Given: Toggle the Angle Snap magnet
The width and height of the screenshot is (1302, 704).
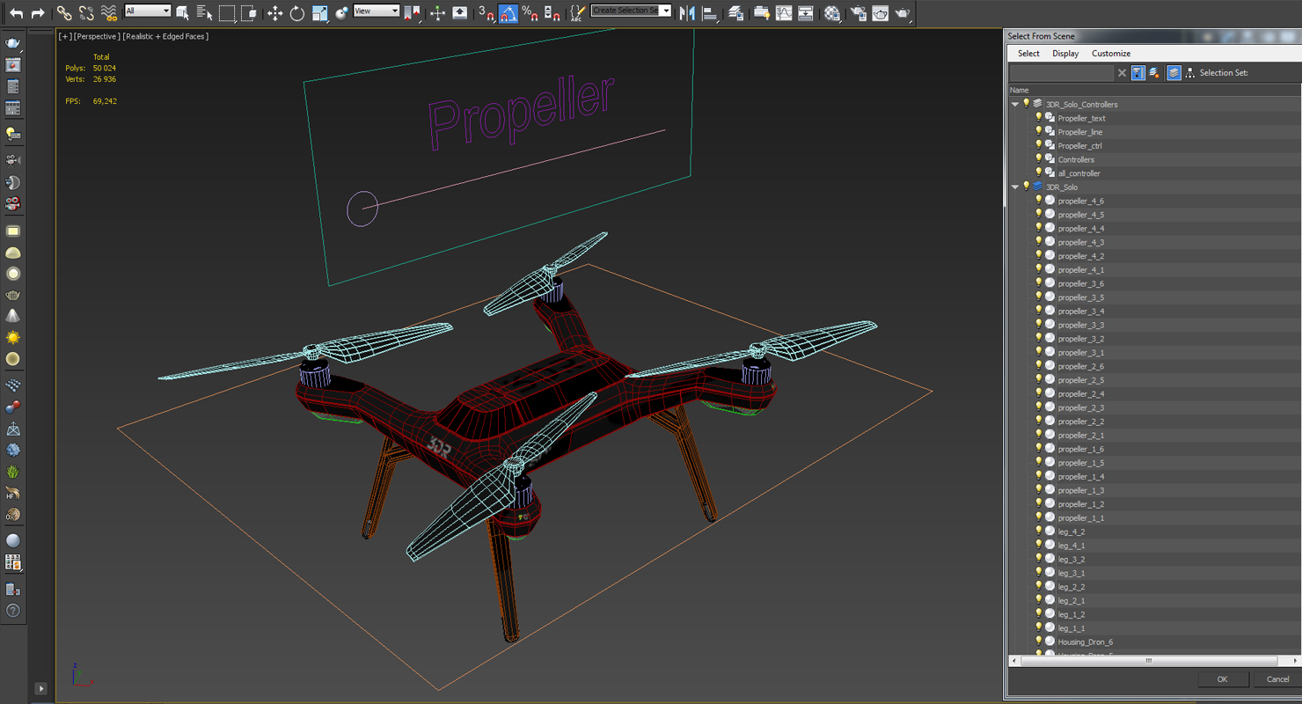Looking at the screenshot, I should [508, 12].
